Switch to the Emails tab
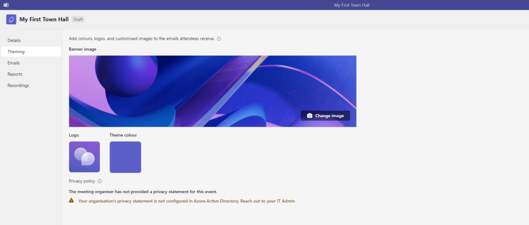 pos(14,63)
